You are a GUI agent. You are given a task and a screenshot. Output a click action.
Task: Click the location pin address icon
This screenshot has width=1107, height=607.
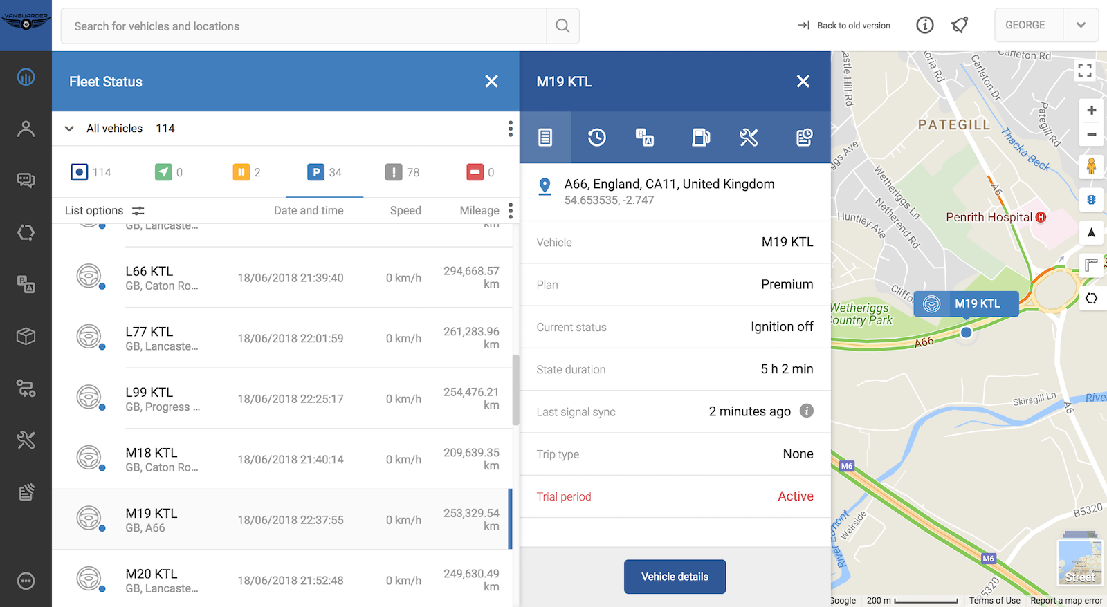pos(545,186)
